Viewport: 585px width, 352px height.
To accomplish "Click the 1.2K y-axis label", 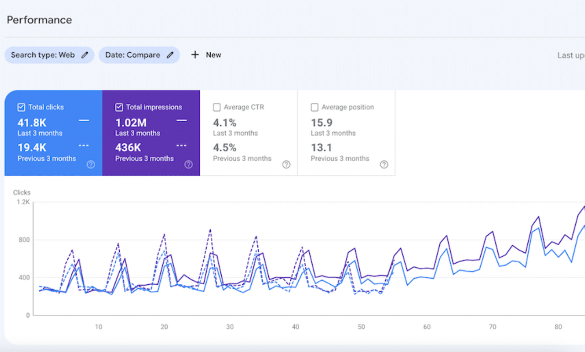I will [x=23, y=202].
